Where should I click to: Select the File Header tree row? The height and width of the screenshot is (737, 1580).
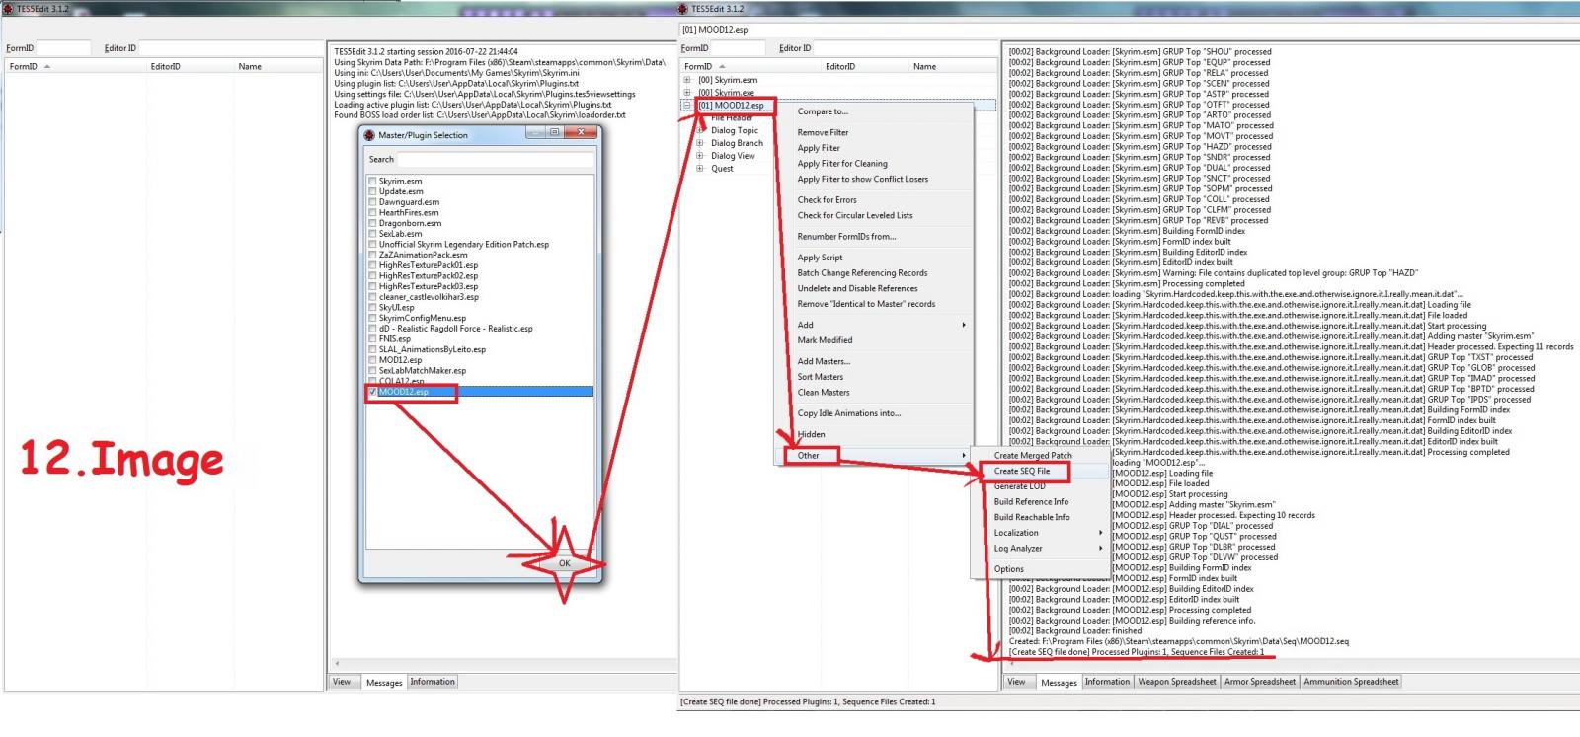(x=732, y=117)
